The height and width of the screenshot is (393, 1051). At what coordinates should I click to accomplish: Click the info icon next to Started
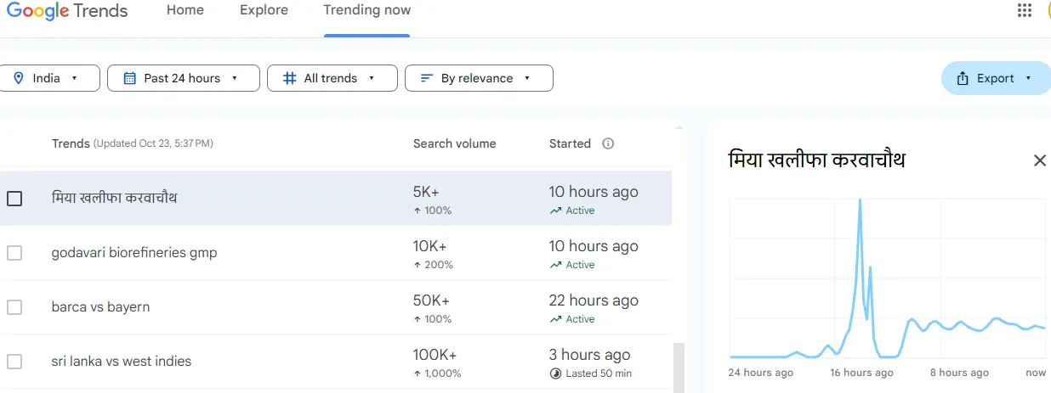(x=608, y=143)
